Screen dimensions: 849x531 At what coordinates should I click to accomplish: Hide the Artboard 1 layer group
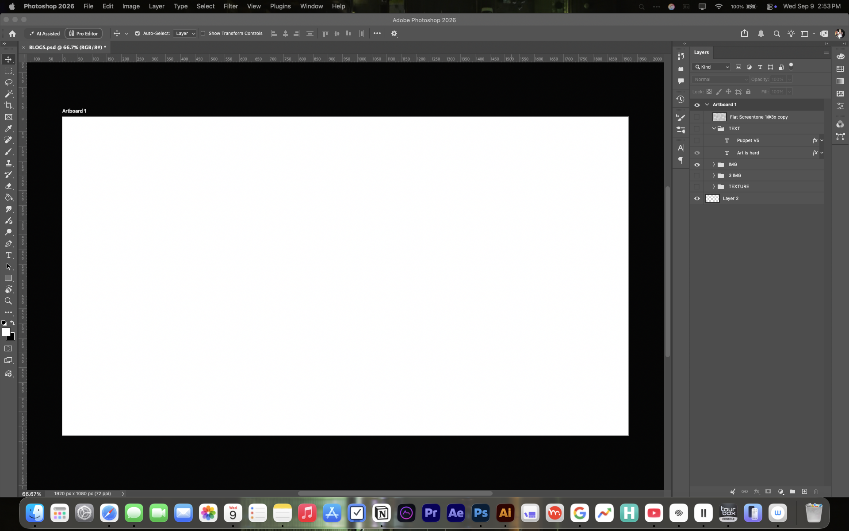click(697, 105)
